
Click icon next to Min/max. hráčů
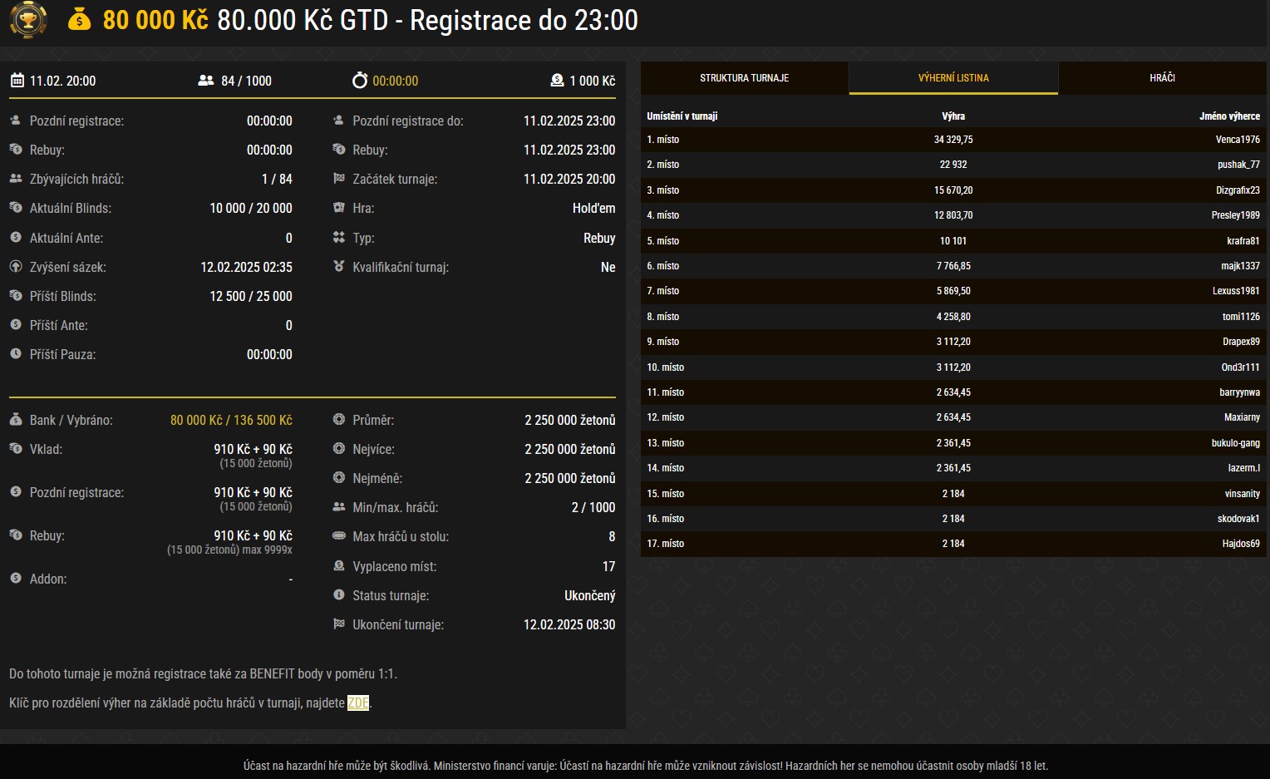click(338, 507)
